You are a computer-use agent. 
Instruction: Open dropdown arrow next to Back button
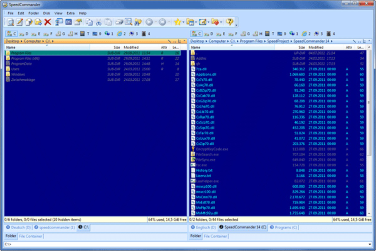(x=155, y=22)
